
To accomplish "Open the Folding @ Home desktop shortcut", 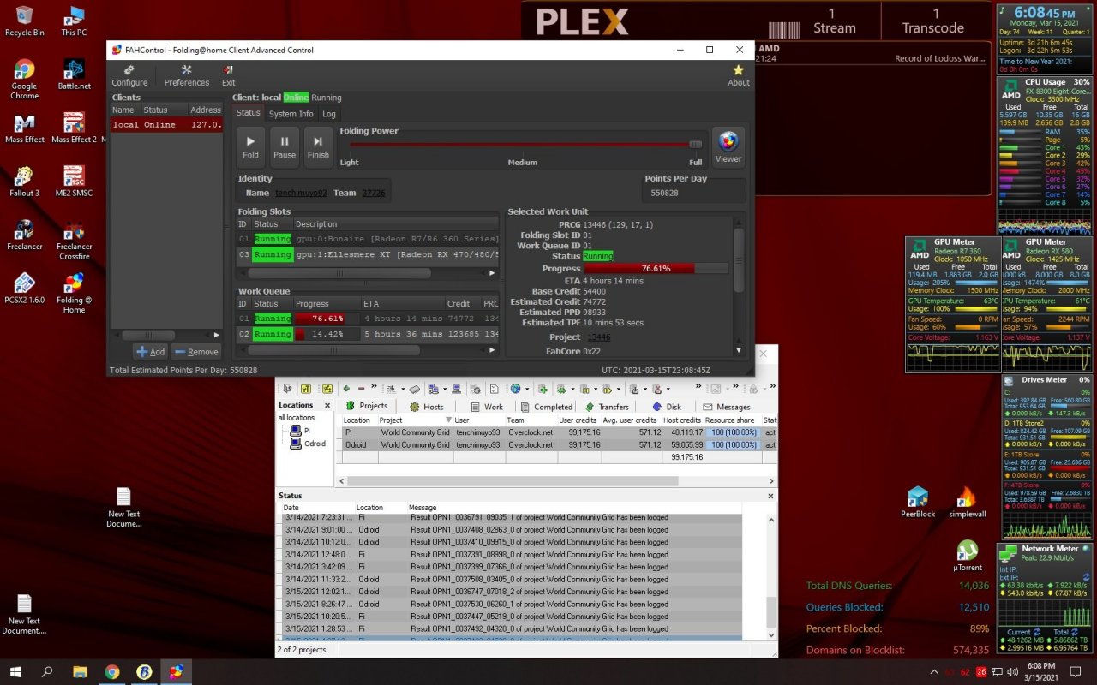I will pyautogui.click(x=74, y=292).
